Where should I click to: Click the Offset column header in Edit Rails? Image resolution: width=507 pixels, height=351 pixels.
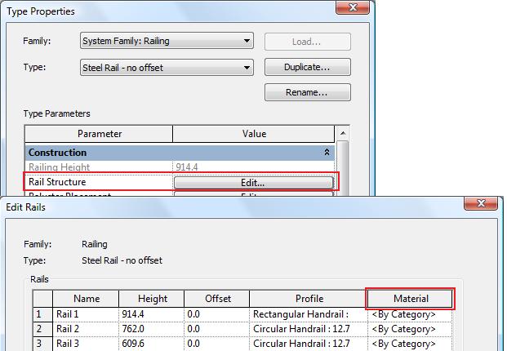pyautogui.click(x=217, y=299)
